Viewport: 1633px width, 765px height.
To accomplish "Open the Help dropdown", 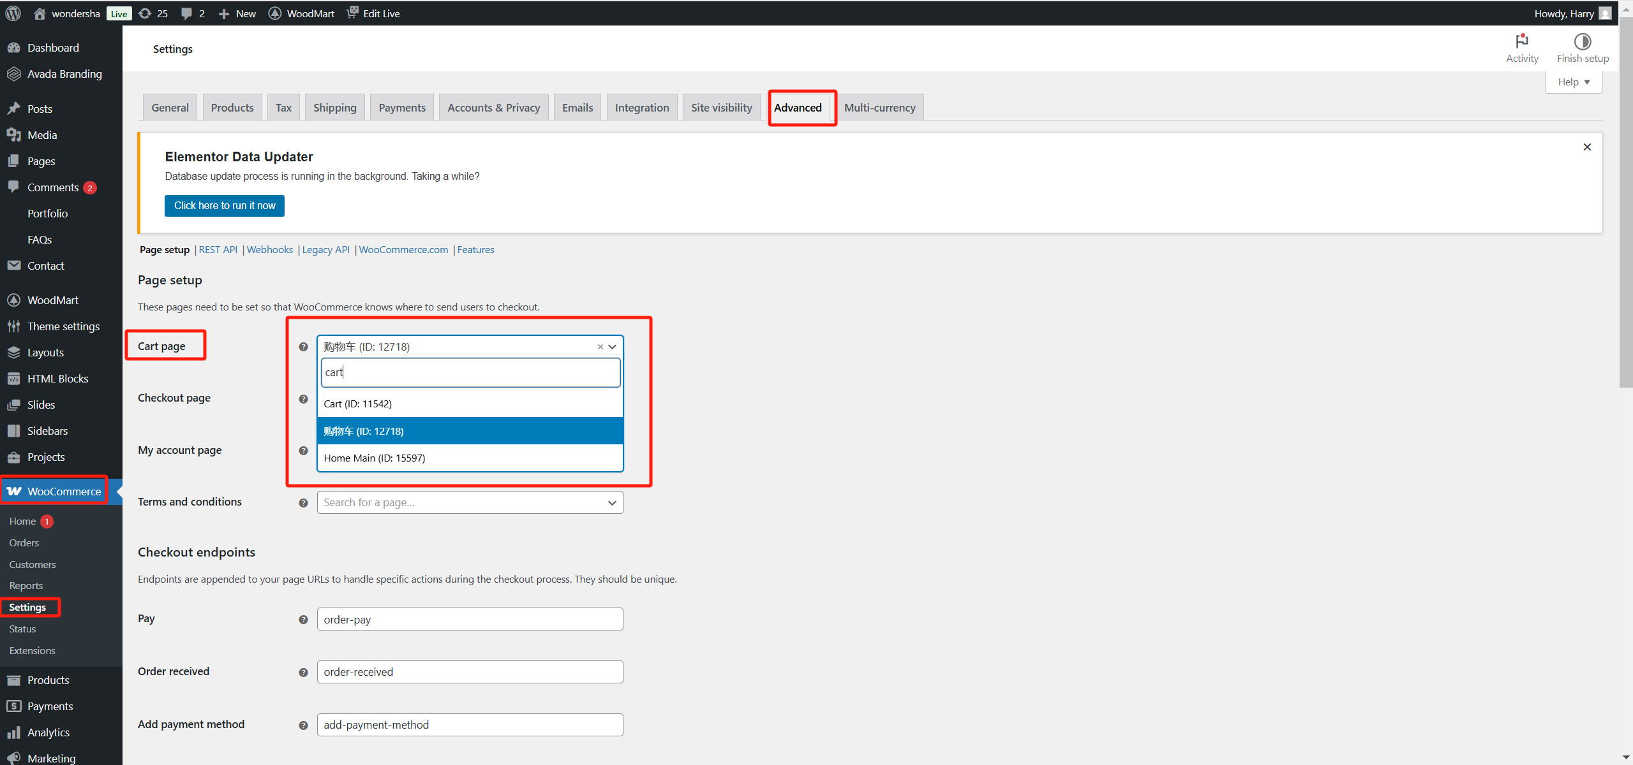I will pos(1573,82).
